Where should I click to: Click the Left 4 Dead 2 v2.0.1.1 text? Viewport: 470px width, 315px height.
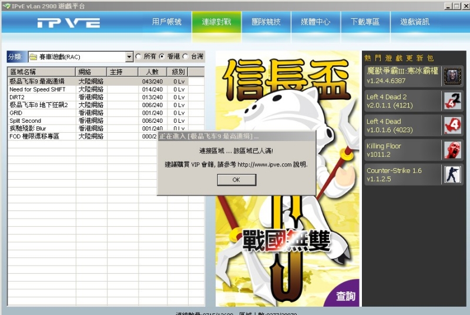390,101
